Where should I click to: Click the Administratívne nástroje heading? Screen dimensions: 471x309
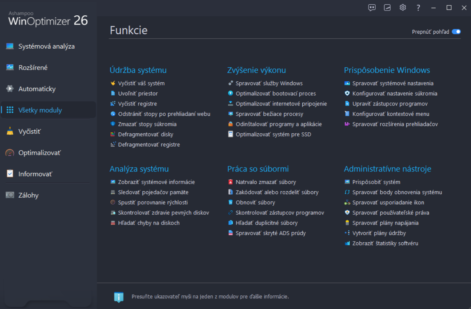pos(388,169)
